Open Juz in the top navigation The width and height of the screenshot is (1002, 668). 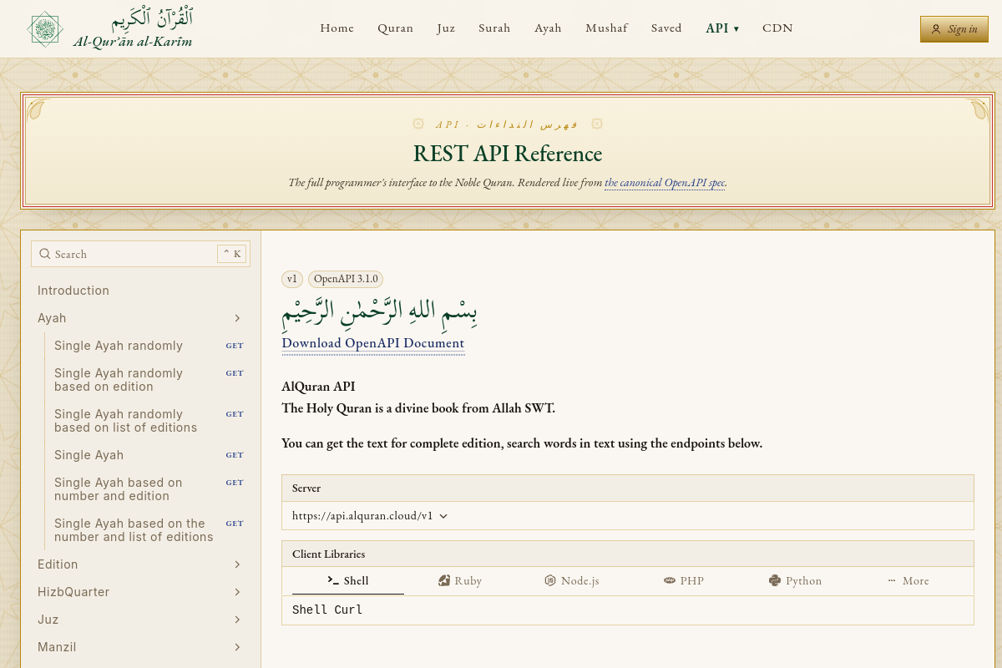446,28
